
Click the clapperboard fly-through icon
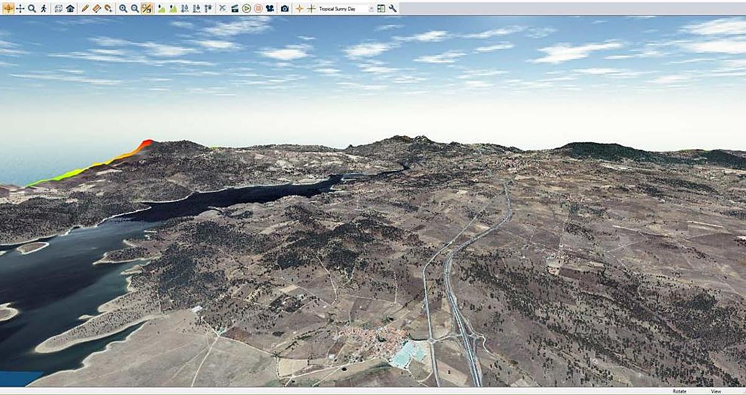tap(234, 9)
